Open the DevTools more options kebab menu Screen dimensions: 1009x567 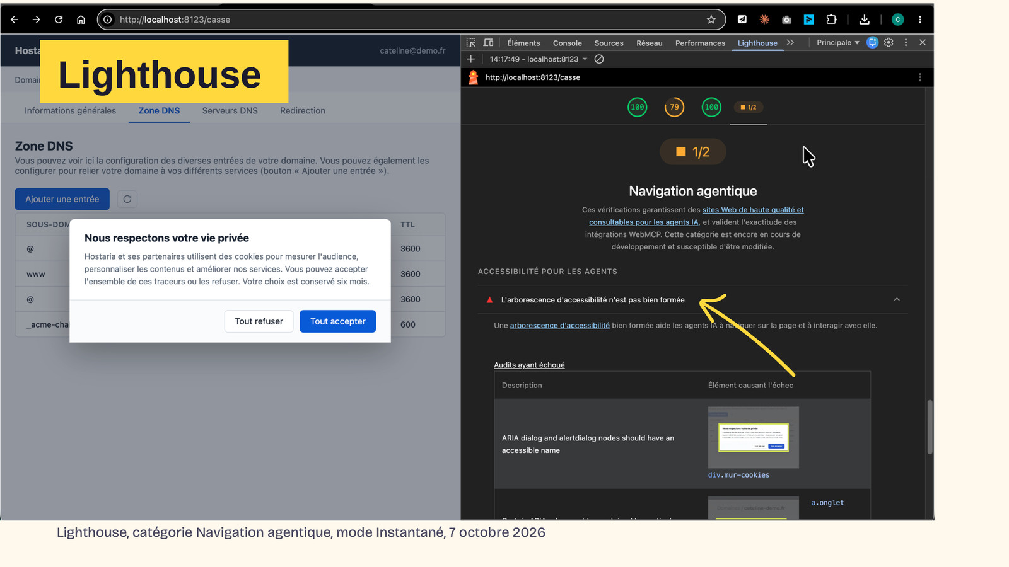tap(906, 43)
